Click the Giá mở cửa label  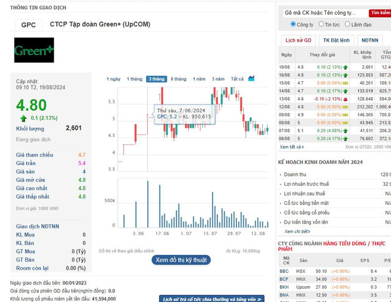coord(31,180)
